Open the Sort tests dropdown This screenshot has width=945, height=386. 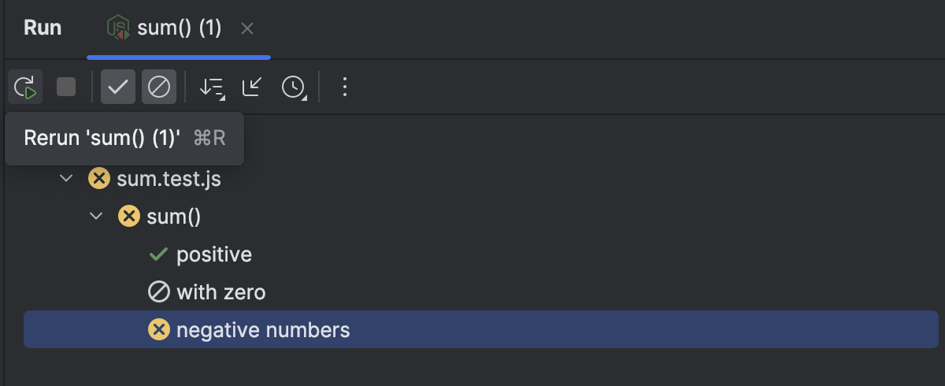coord(211,87)
